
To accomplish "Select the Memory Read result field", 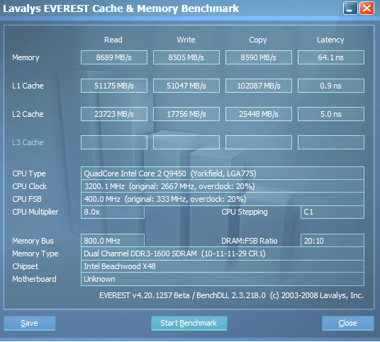I will [114, 57].
